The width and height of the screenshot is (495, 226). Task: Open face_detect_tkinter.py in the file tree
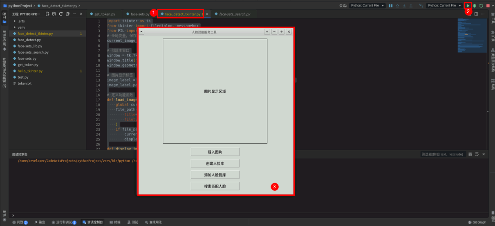pyautogui.click(x=47, y=34)
